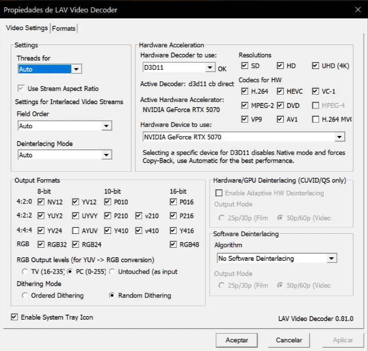The width and height of the screenshot is (368, 351).
Task: Choose the Ordered Dithering radio option
Action: [x=25, y=295]
